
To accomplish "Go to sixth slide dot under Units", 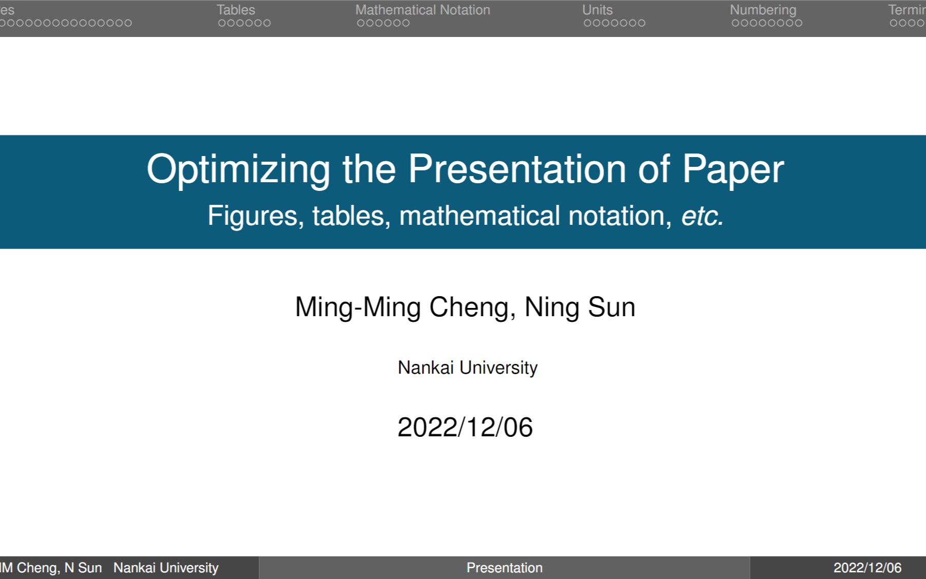I will click(x=632, y=23).
